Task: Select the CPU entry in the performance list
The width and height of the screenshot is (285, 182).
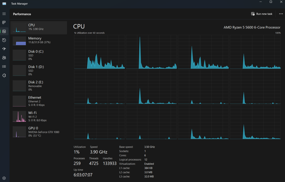Action: pyautogui.click(x=39, y=27)
